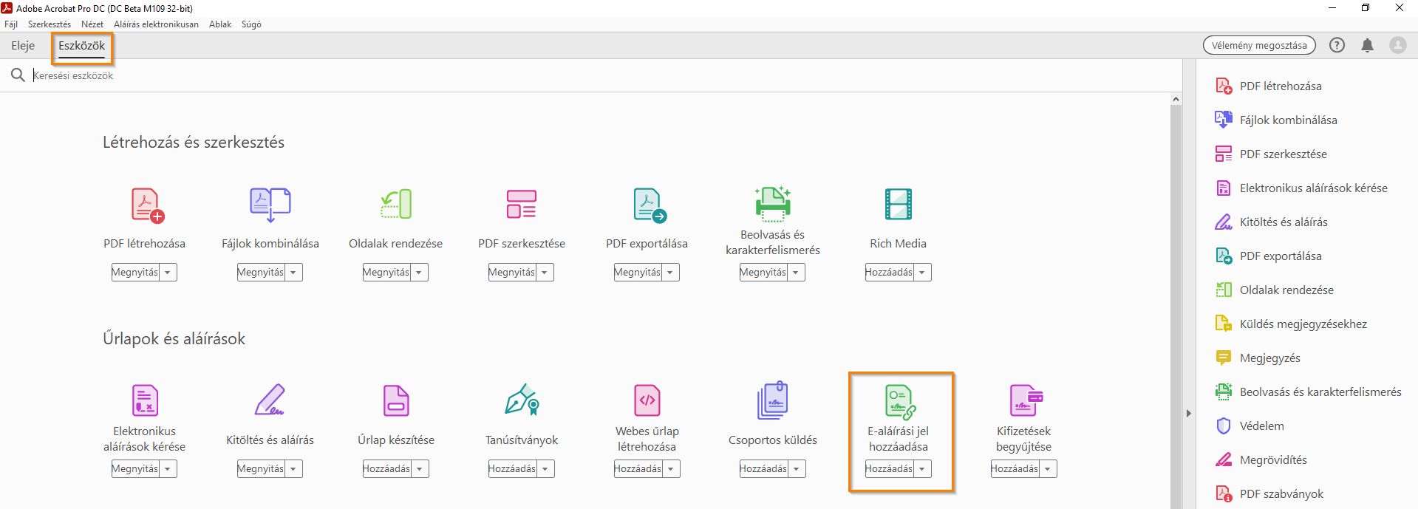This screenshot has width=1418, height=509.
Task: Open dropdown arrow under Űrlap készítése
Action: 420,469
